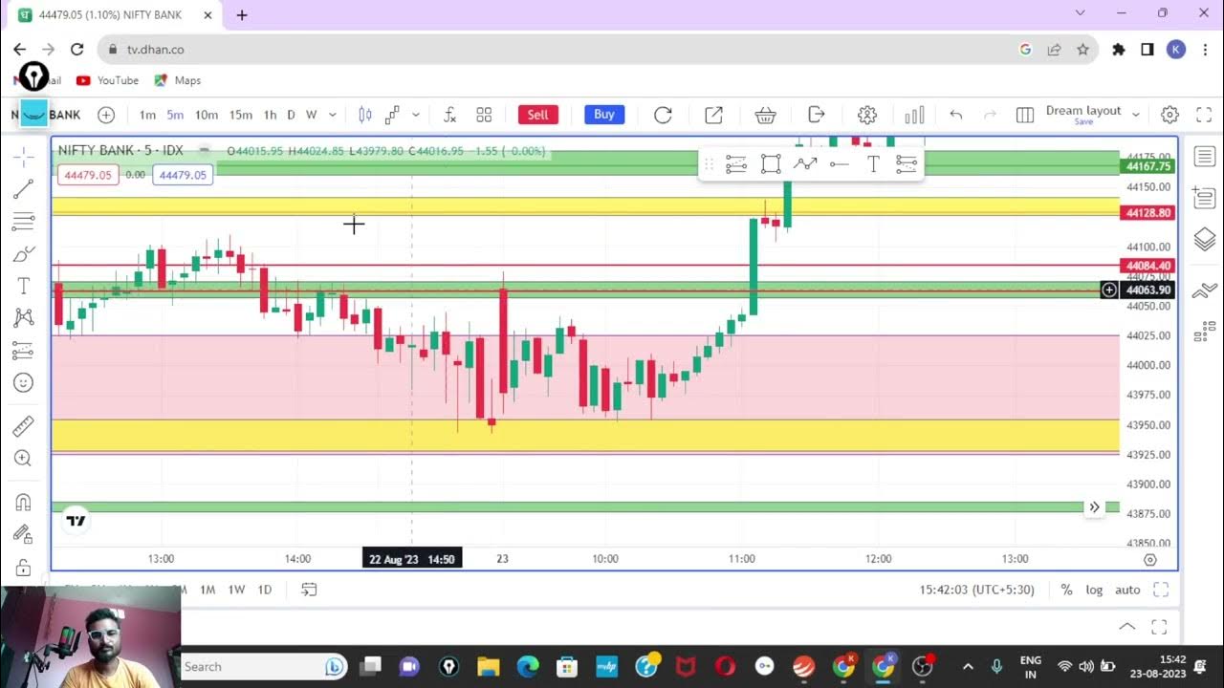Open the pop-out external link icon

pos(713,115)
